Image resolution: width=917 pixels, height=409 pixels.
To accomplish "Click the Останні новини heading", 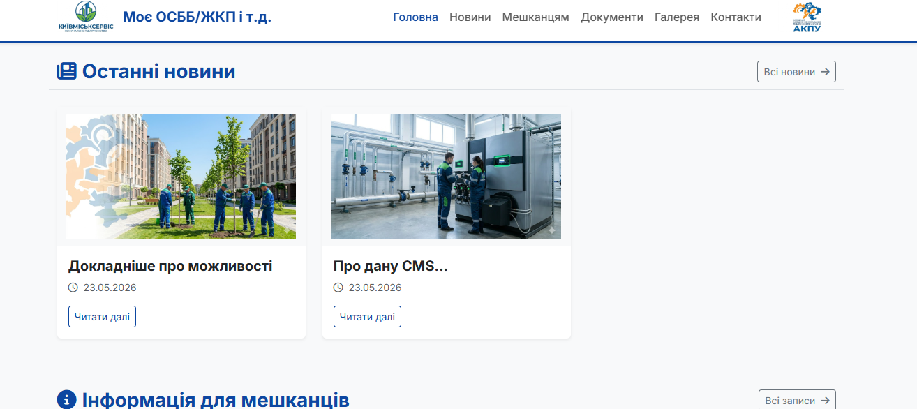I will [159, 71].
